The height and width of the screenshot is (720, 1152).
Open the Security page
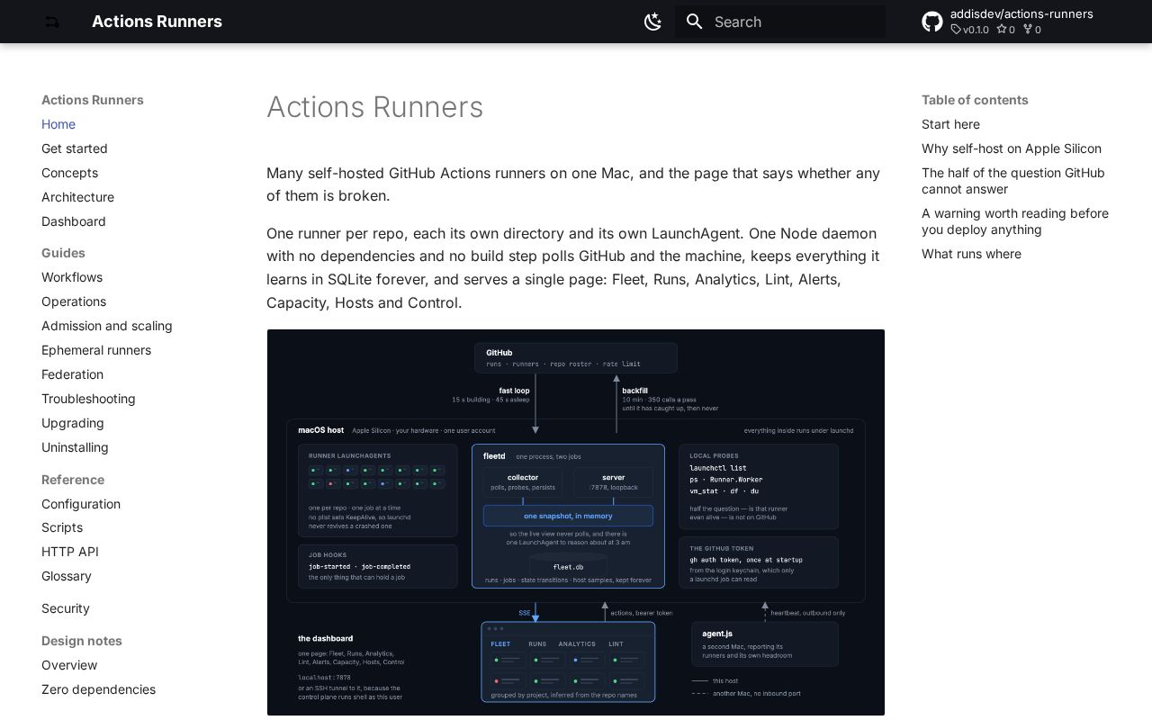66,608
